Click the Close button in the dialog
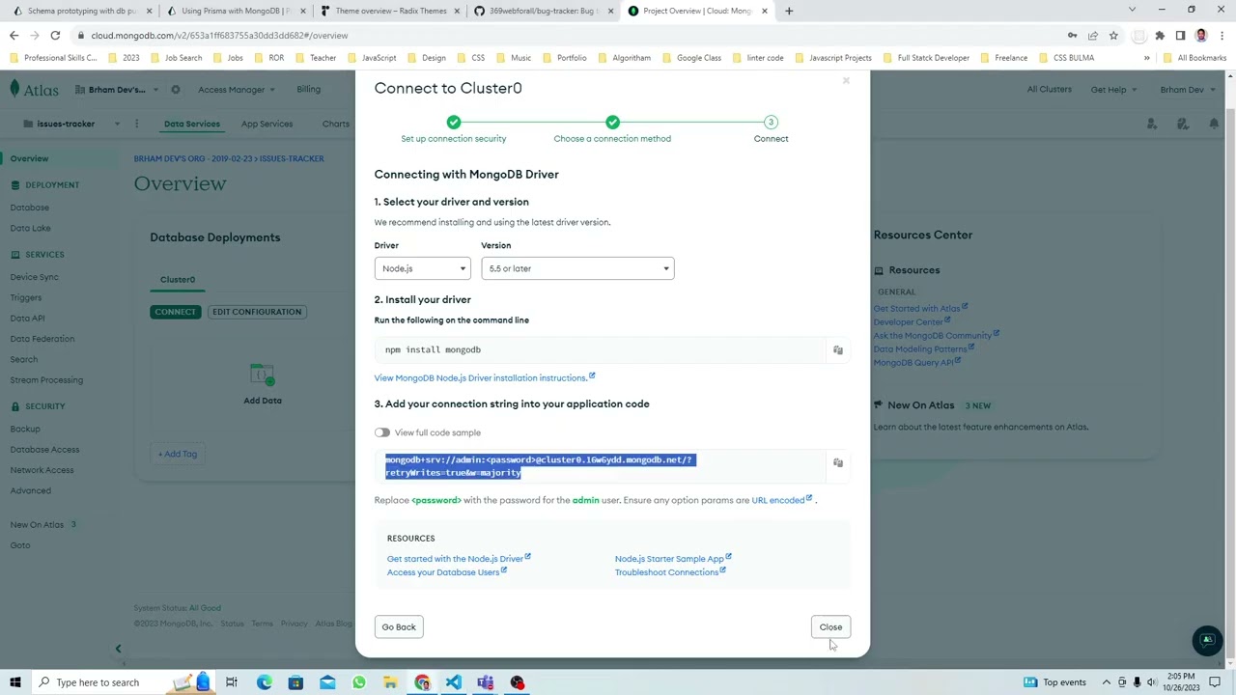 point(830,627)
